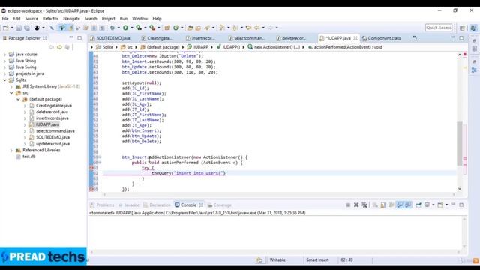Click the Clear Console icon
The height and width of the screenshot is (270, 480).
[375, 205]
